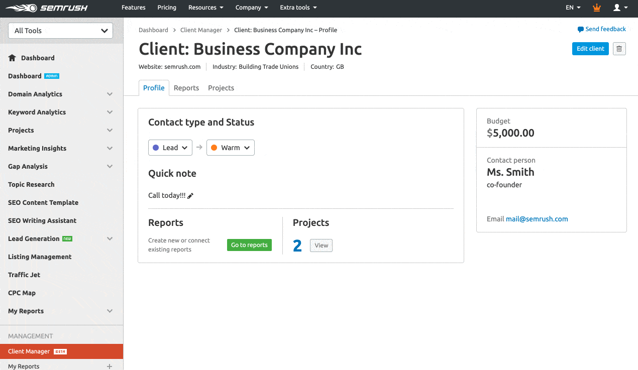Screen dimensions: 638x370
Task: Open the mail@semrush.com email link
Action: (x=537, y=219)
